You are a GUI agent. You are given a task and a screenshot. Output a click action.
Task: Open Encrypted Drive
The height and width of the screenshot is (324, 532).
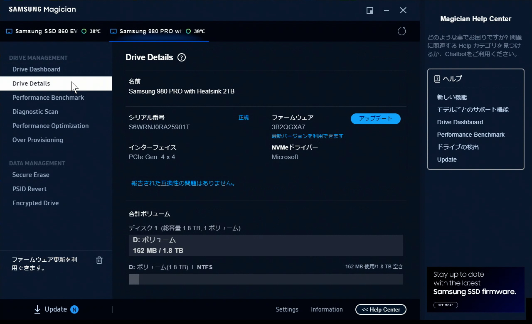point(35,203)
